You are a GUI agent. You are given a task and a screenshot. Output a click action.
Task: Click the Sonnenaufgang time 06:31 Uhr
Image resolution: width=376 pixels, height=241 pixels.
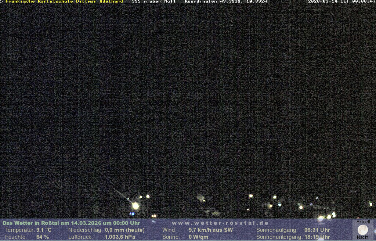pyautogui.click(x=317, y=230)
